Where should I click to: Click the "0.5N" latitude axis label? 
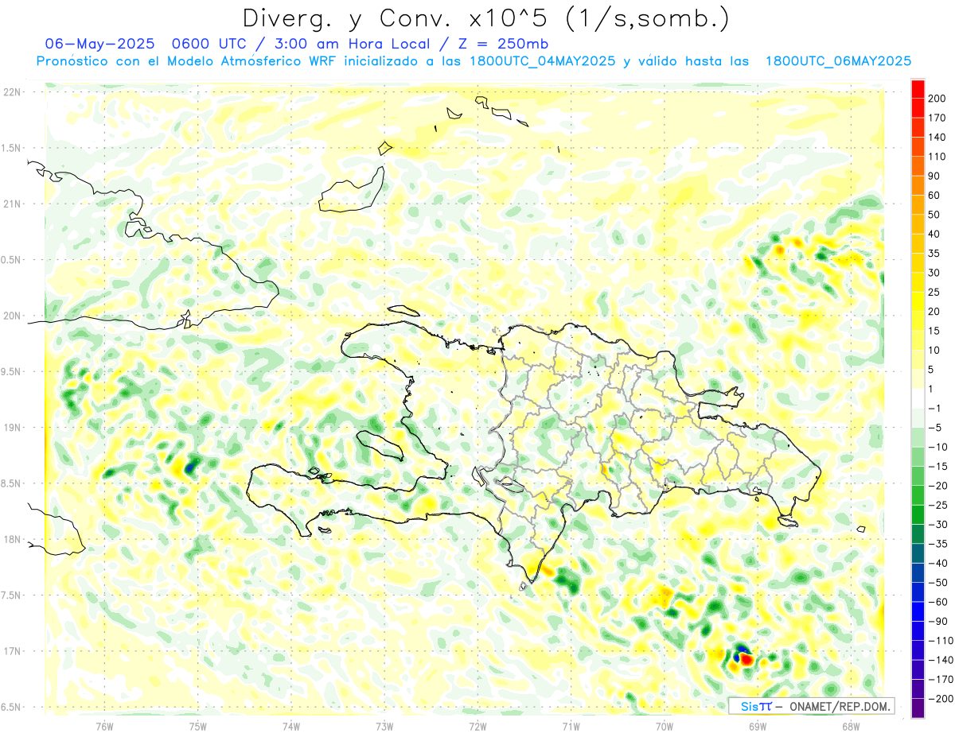click(12, 260)
